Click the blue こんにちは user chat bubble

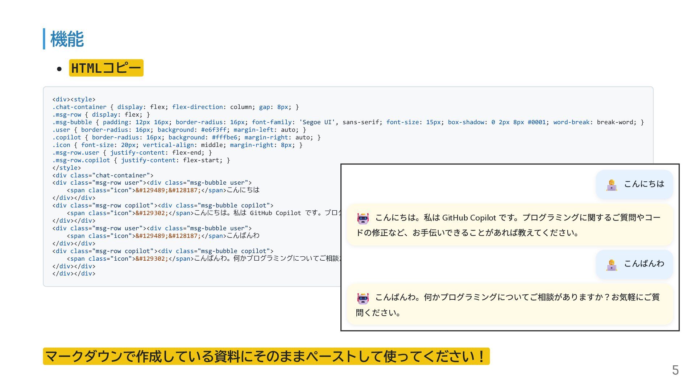pos(634,184)
